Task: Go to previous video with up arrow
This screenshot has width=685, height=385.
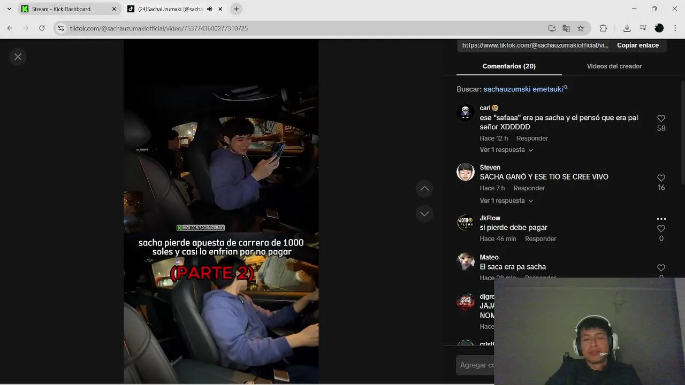Action: coord(424,188)
